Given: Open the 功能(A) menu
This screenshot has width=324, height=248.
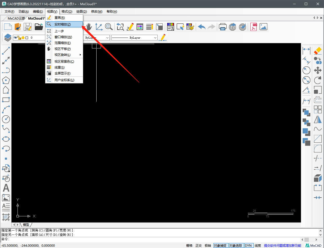Looking at the screenshot, I should (x=23, y=12).
